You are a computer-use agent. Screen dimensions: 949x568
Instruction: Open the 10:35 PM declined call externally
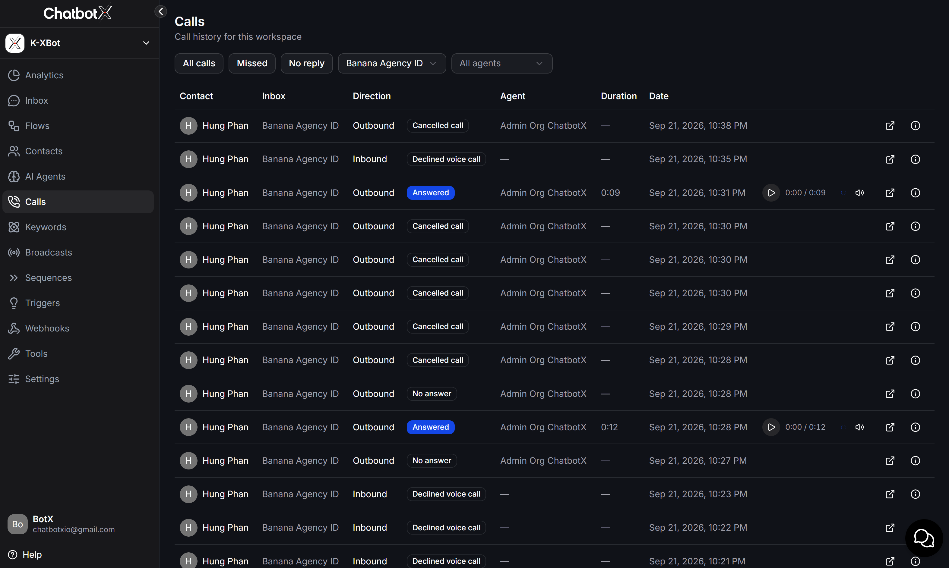pos(890,159)
